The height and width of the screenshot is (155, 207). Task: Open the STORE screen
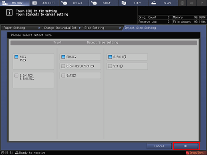click(x=104, y=3)
